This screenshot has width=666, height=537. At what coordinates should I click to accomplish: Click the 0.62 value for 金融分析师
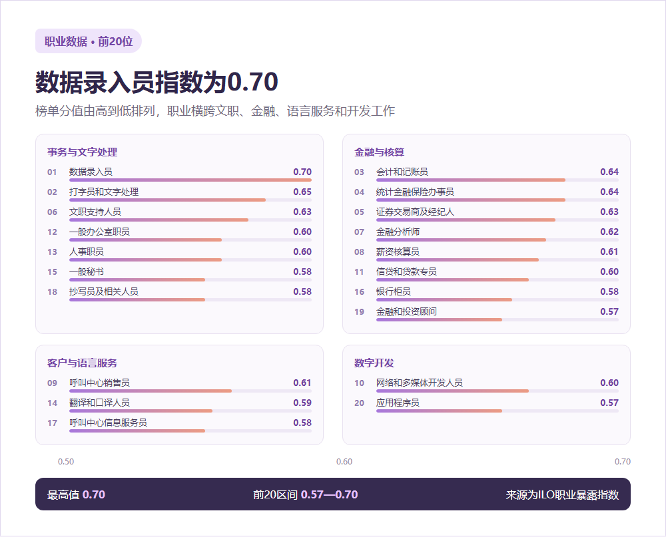tap(609, 232)
